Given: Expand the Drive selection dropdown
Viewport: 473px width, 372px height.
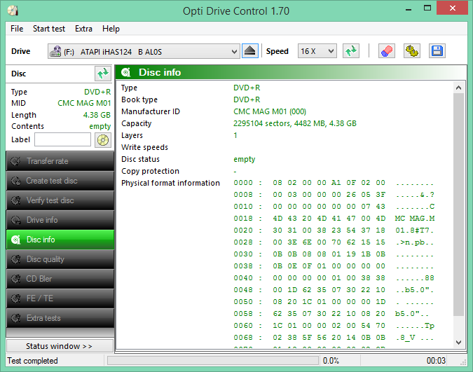Looking at the screenshot, I should (144, 51).
